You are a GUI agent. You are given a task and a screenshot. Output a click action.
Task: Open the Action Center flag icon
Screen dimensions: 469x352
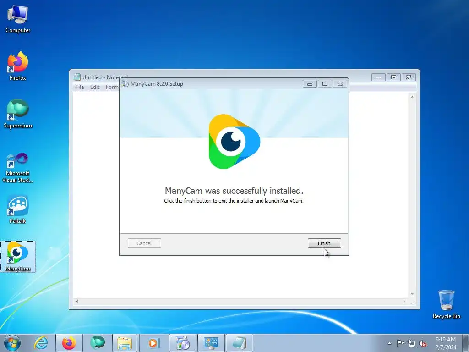400,343
